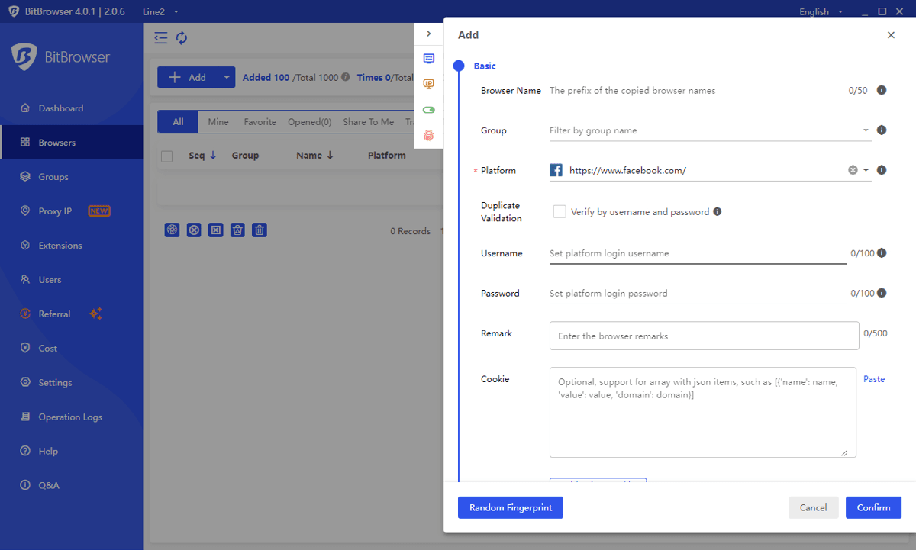The height and width of the screenshot is (550, 916).
Task: Click the refresh icon in toolbar
Action: click(182, 37)
